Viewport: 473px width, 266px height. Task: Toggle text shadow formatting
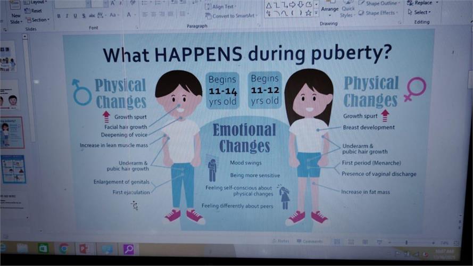(x=84, y=16)
